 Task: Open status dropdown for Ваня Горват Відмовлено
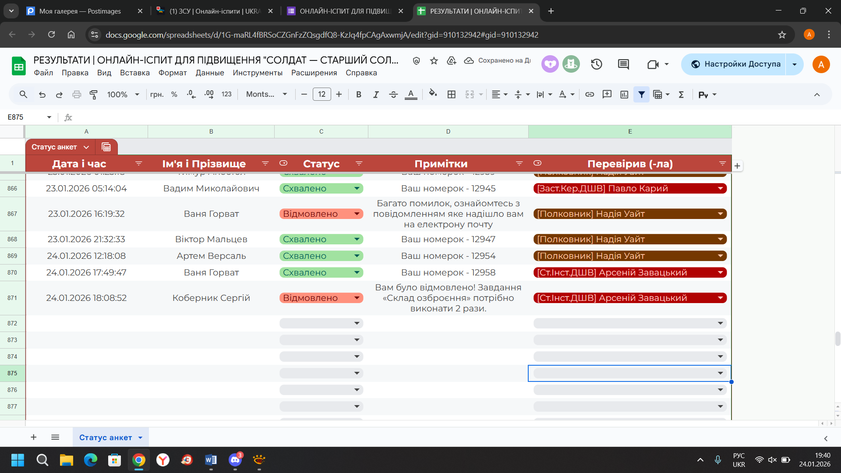pos(357,214)
